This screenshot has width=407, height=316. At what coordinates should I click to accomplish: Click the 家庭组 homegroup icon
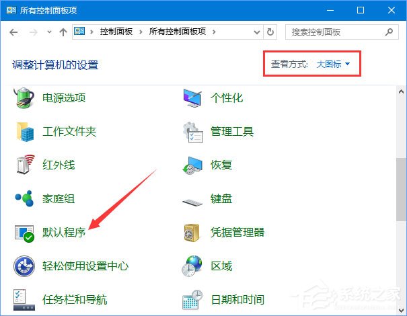pos(25,199)
